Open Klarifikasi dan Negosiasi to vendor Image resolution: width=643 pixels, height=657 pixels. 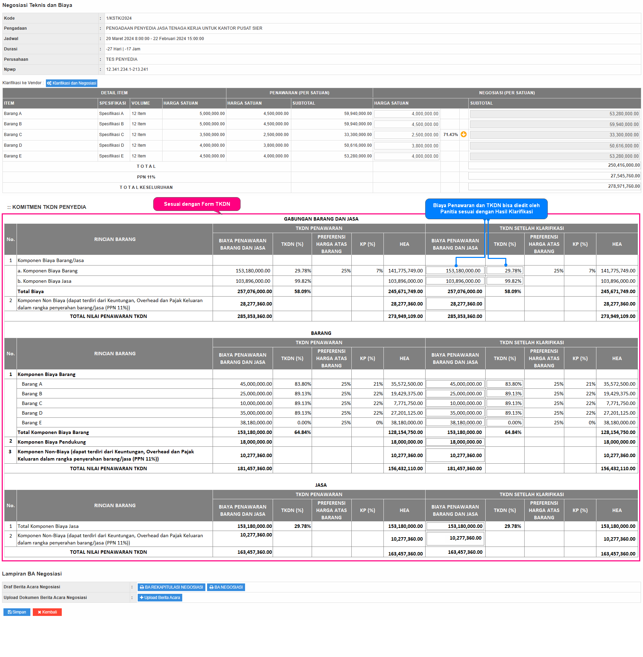pyautogui.click(x=71, y=83)
